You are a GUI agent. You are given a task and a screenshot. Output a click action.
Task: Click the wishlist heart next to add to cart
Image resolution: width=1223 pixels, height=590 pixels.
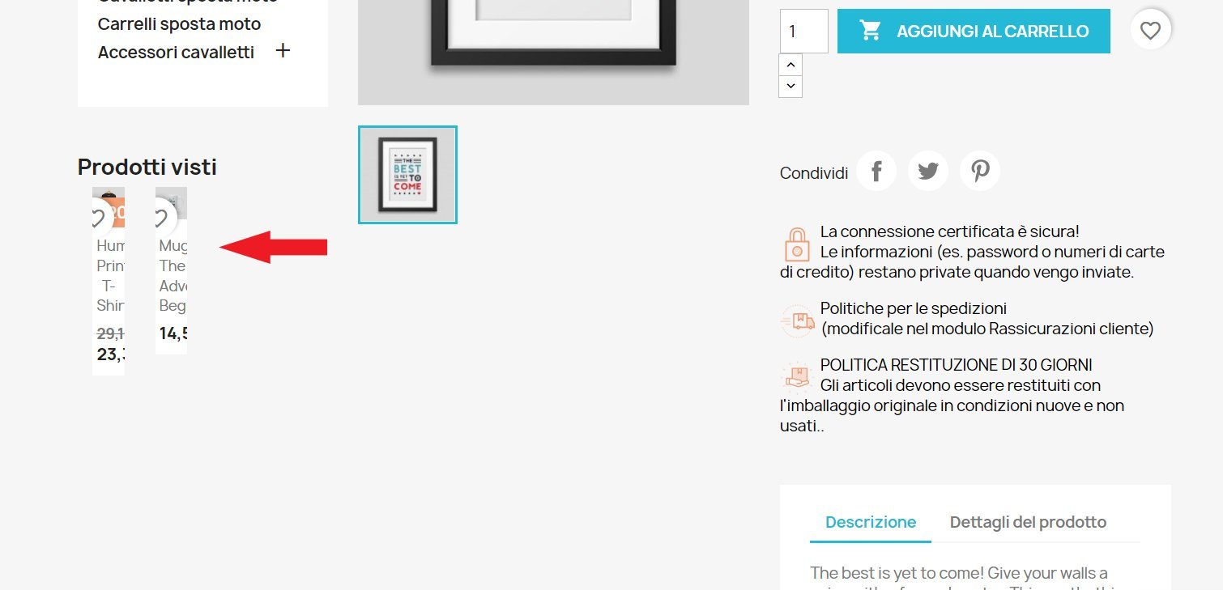pos(1150,31)
